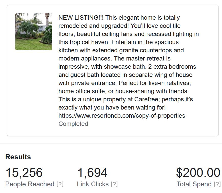Click the home office suite line
The height and width of the screenshot is (193, 222).
124,91
